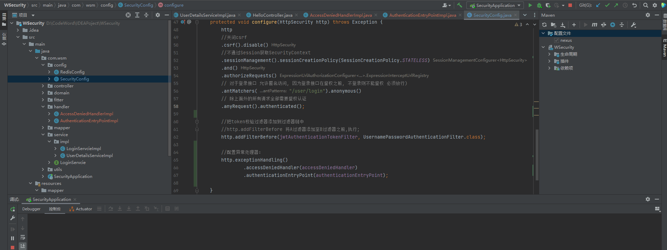Select opened file with the project panel locate icon
This screenshot has height=250, width=667.
click(x=128, y=15)
